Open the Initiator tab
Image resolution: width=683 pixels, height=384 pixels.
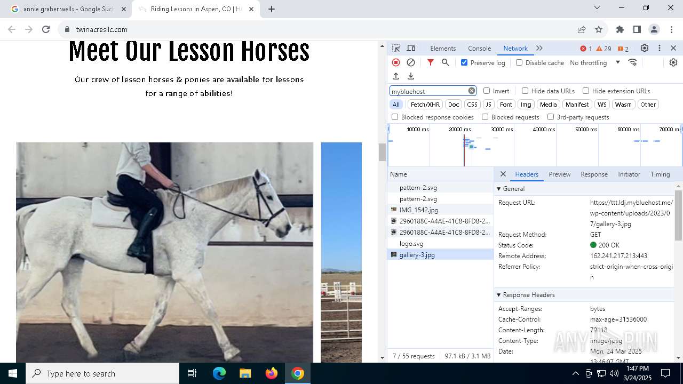tap(629, 174)
